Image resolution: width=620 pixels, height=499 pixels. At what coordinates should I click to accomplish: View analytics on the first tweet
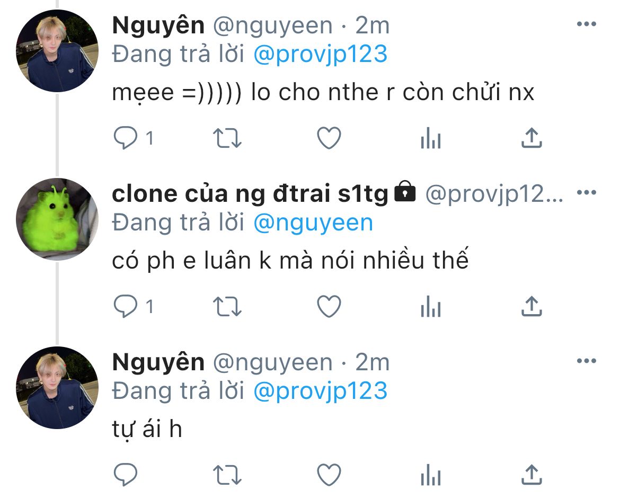[x=431, y=138]
